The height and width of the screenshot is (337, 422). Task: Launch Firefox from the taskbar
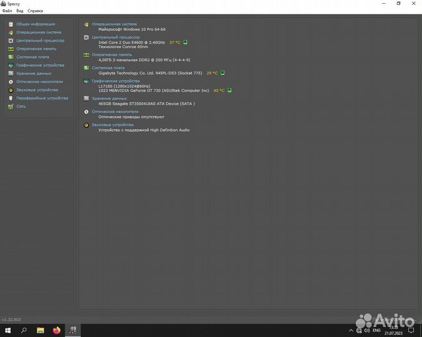click(56, 330)
